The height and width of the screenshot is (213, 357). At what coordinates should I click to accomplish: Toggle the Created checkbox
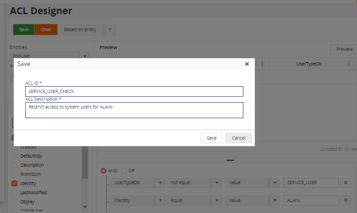[x=14, y=147]
